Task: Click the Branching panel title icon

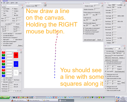Action: click(x=84, y=3)
